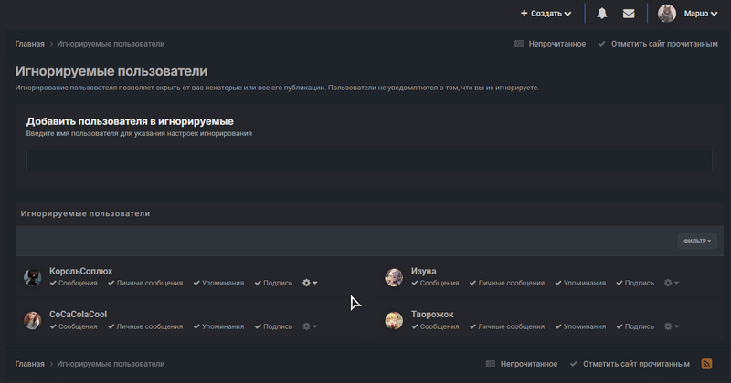This screenshot has height=383, width=731.
Task: Open the gear settings for Изуна
Action: [x=672, y=283]
